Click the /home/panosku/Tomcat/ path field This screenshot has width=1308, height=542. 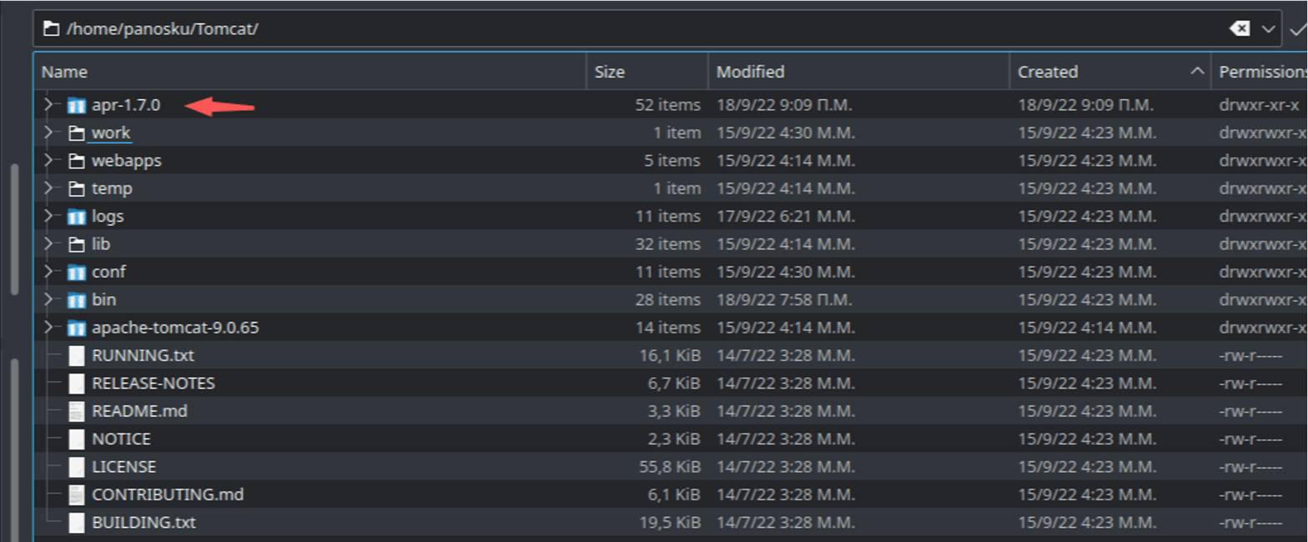[584, 29]
